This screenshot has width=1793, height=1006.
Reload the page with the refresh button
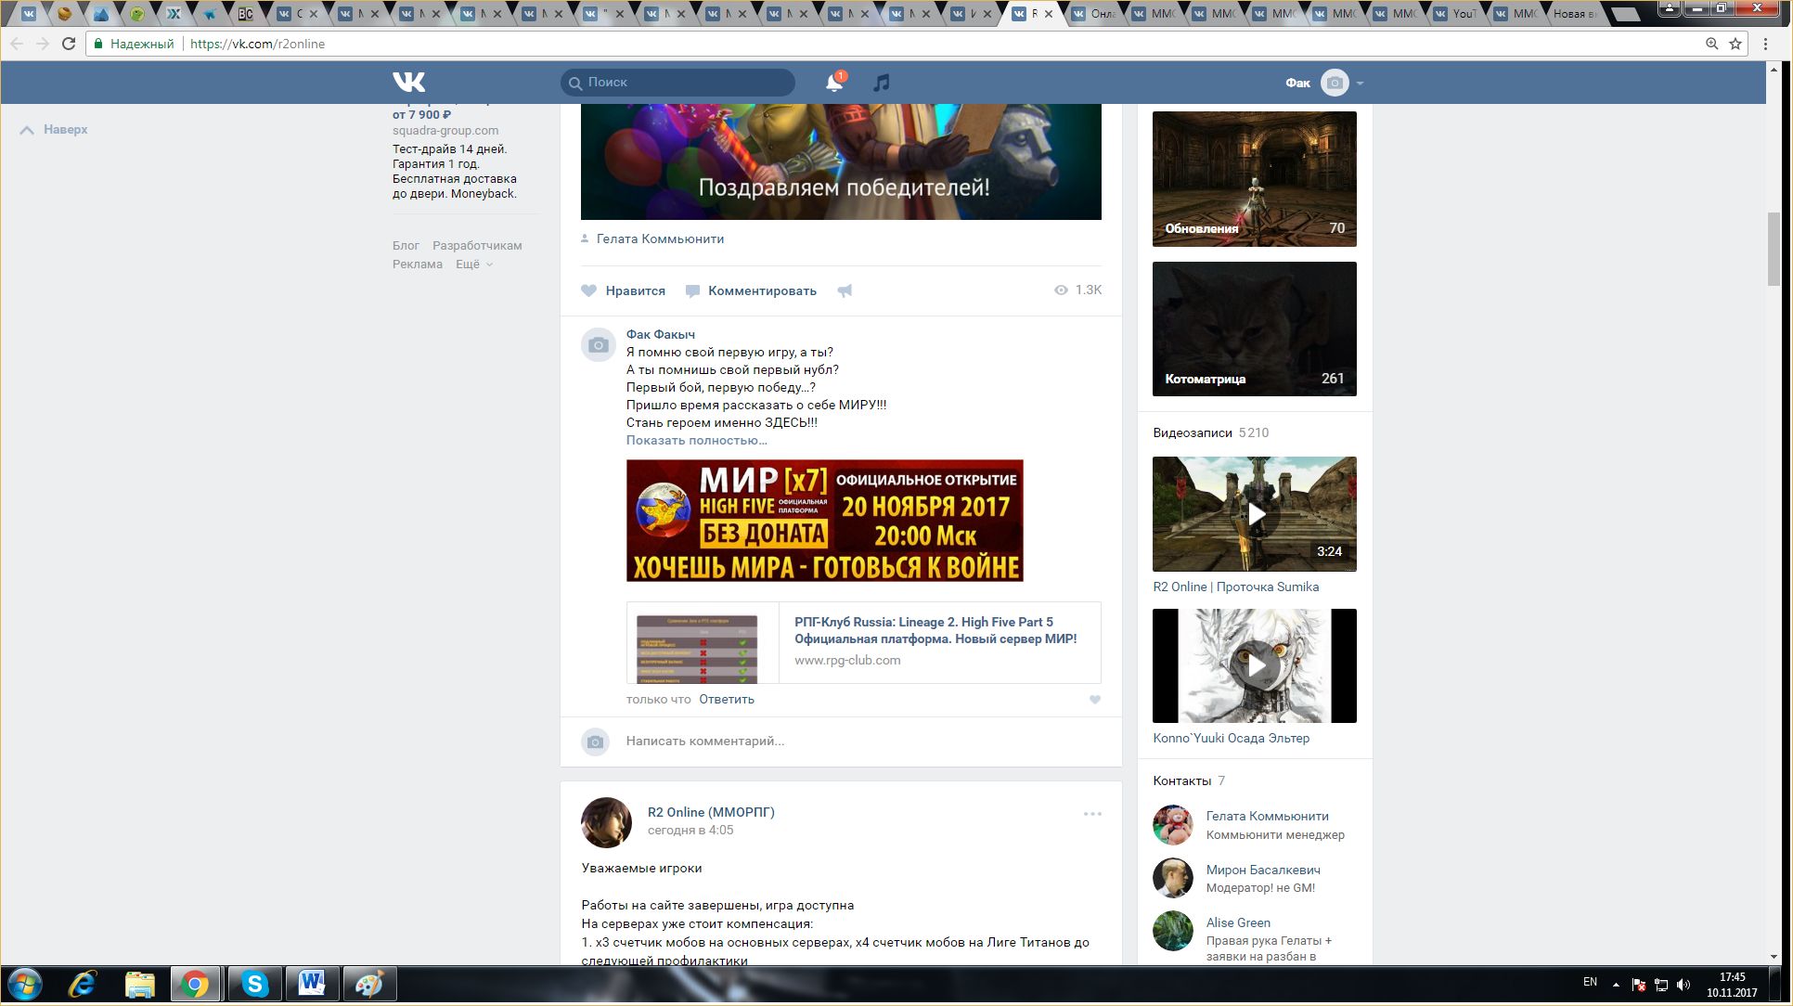coord(69,44)
